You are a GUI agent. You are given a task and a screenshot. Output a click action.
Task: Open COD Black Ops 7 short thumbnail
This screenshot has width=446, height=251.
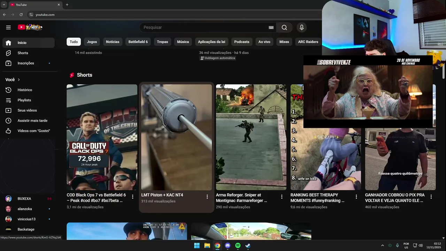[102, 137]
